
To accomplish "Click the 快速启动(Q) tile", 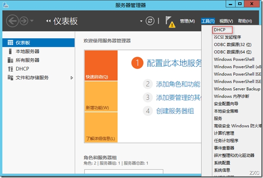I will click(x=101, y=66).
